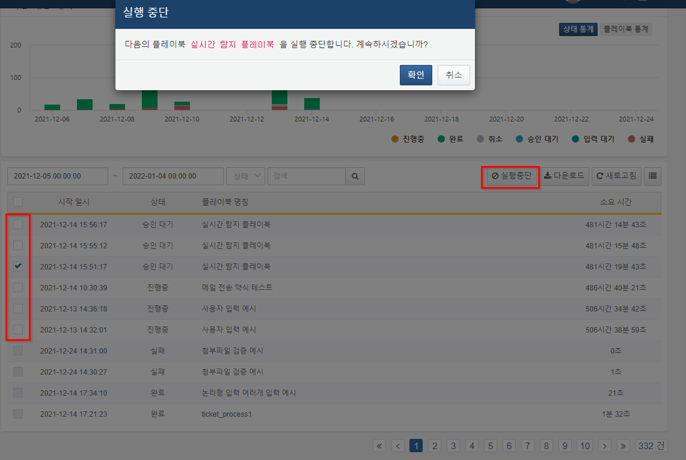The width and height of the screenshot is (686, 460).
Task: Toggle 진행중 legend marker
Action: pos(395,139)
